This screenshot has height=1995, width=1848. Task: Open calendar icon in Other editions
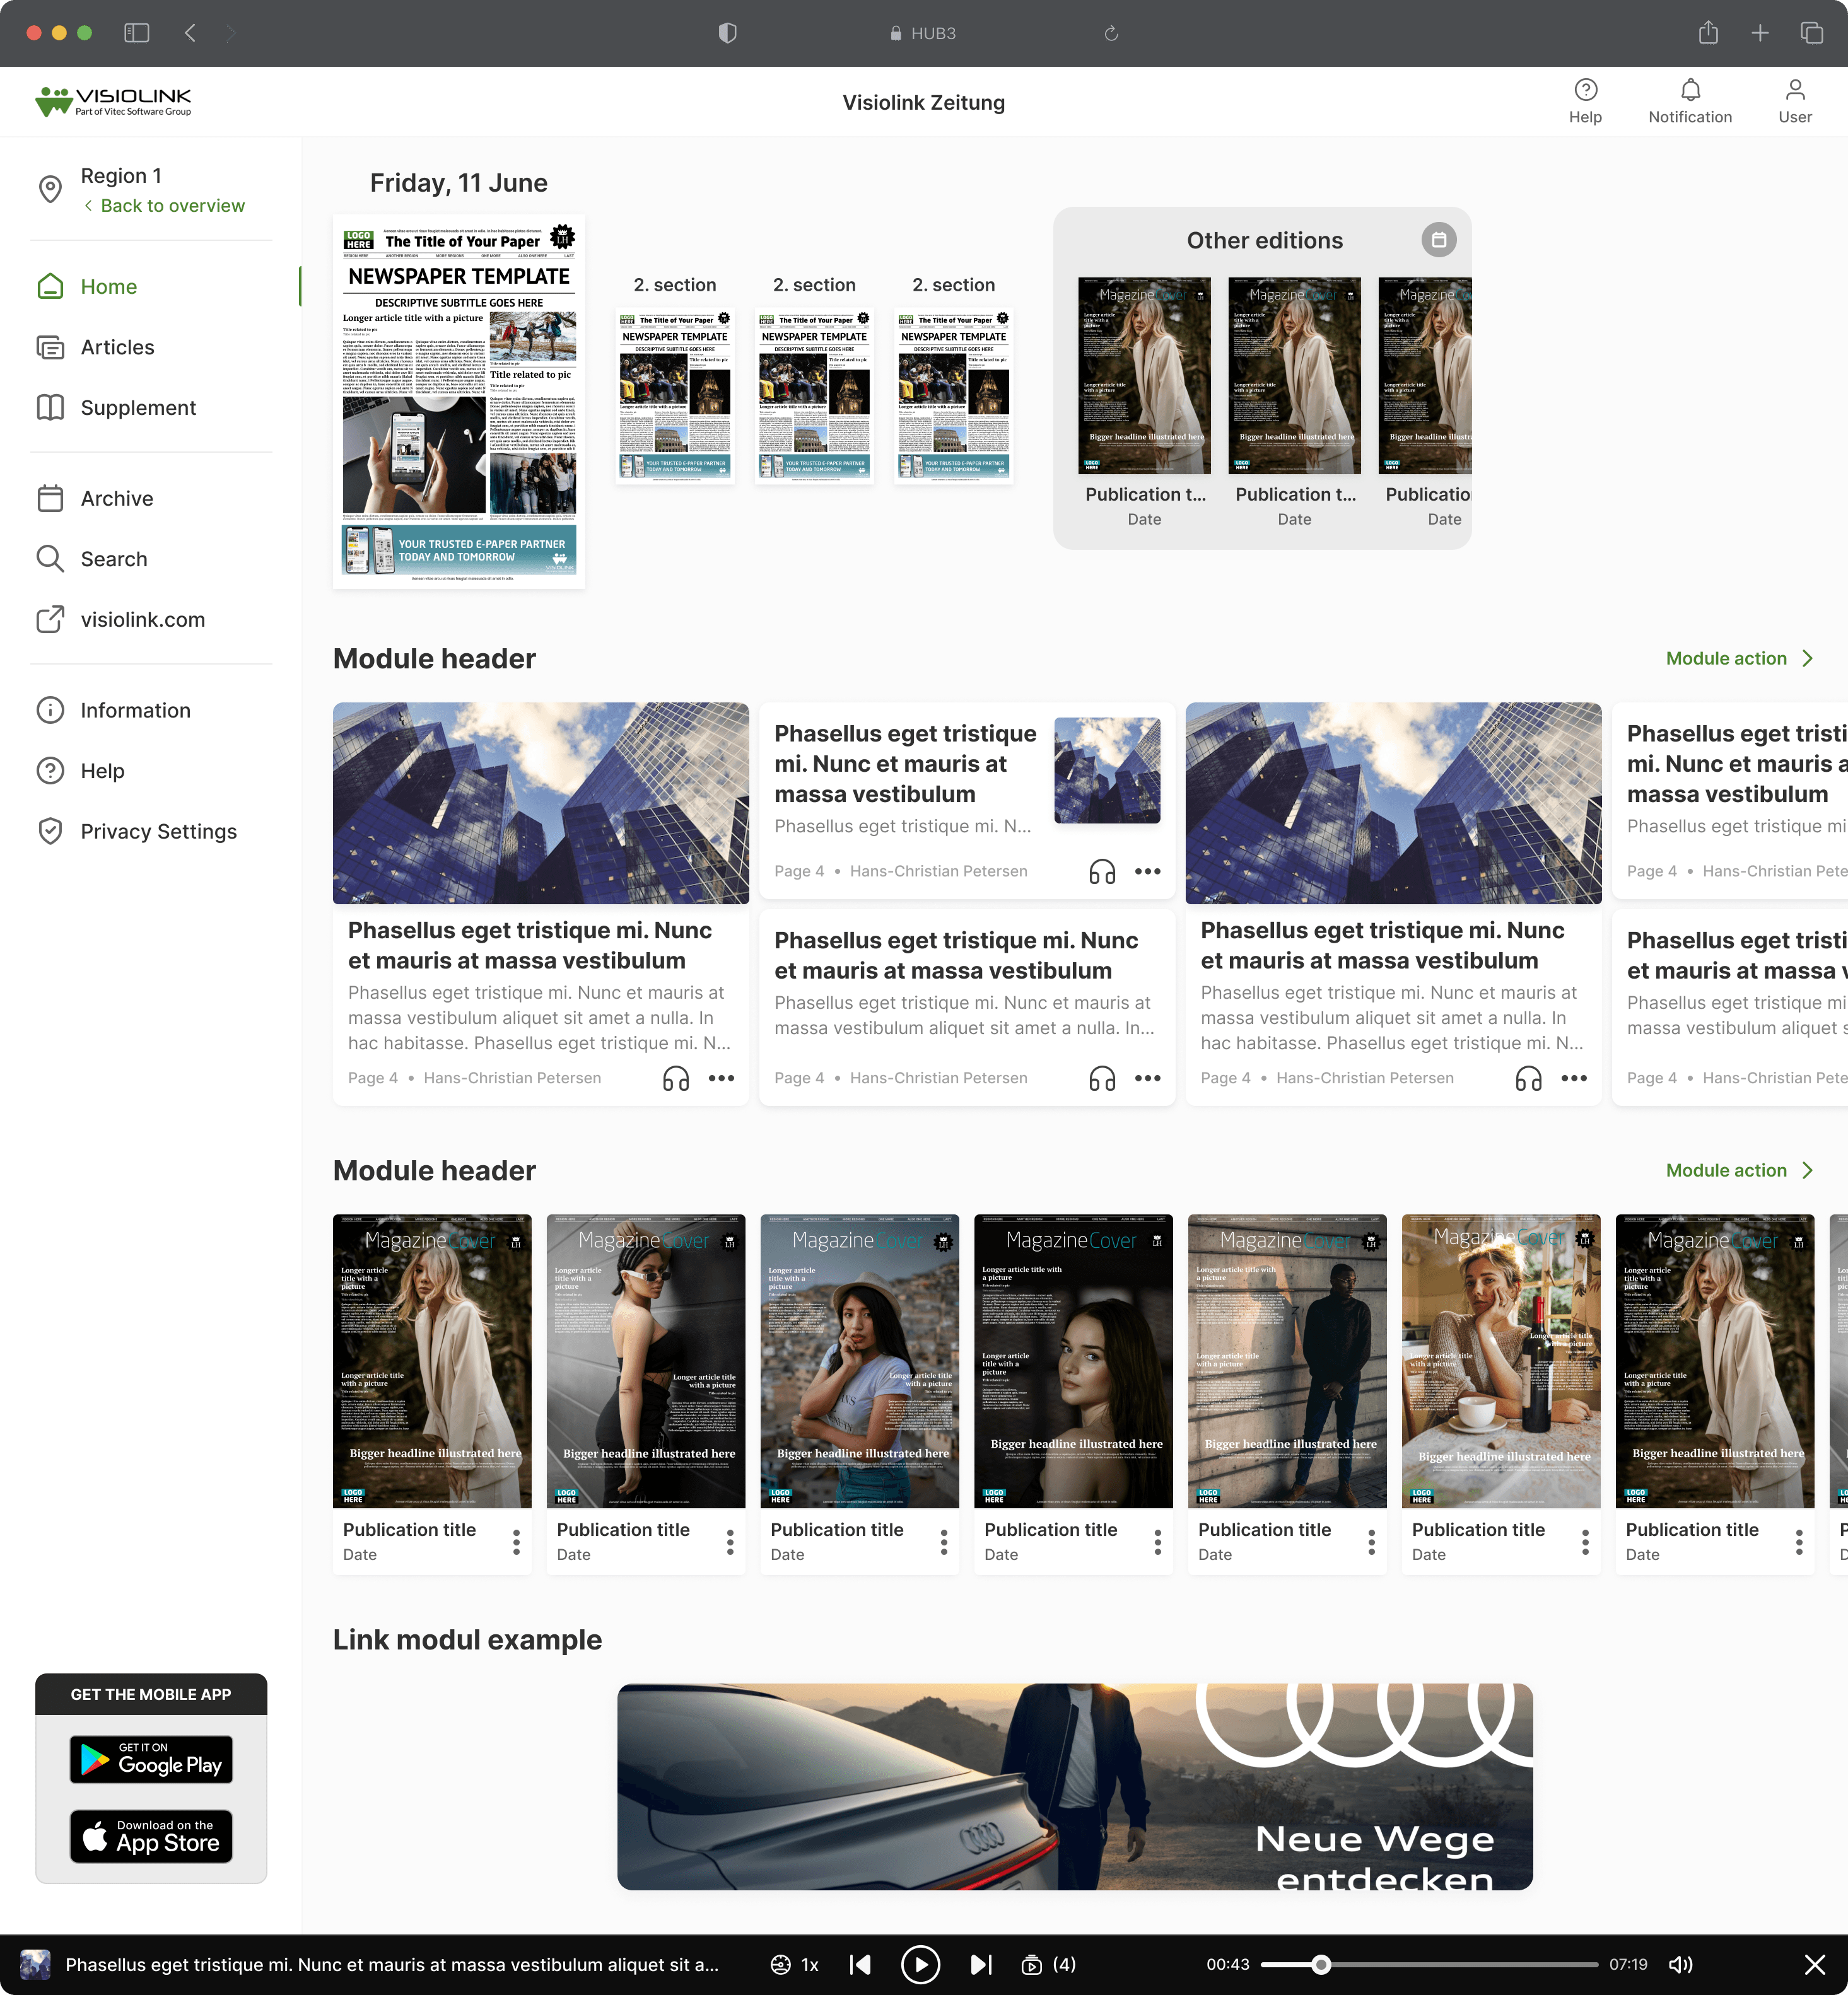(x=1438, y=240)
